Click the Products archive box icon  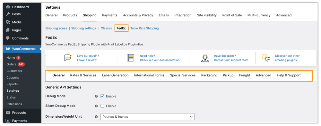click(x=8, y=113)
